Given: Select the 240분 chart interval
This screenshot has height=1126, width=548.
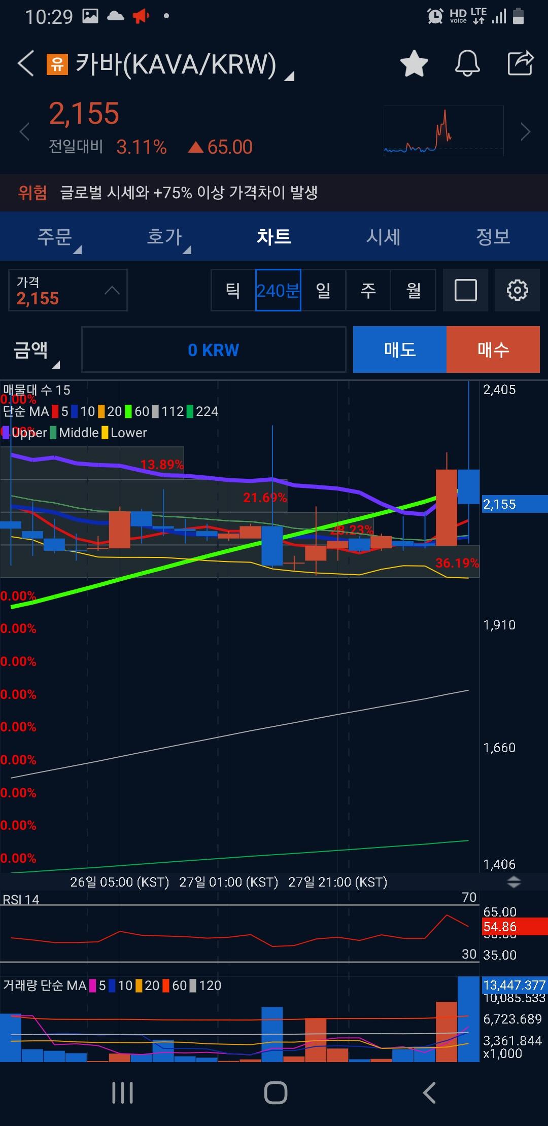Looking at the screenshot, I should click(x=278, y=290).
